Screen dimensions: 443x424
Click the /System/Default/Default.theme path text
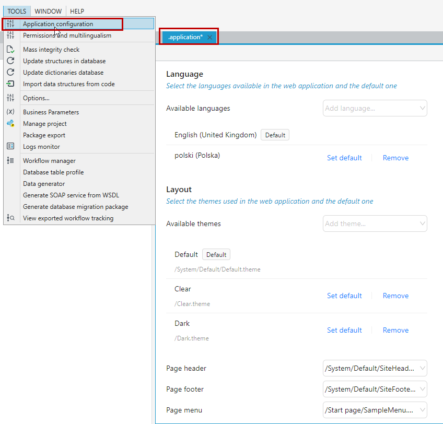[217, 269]
